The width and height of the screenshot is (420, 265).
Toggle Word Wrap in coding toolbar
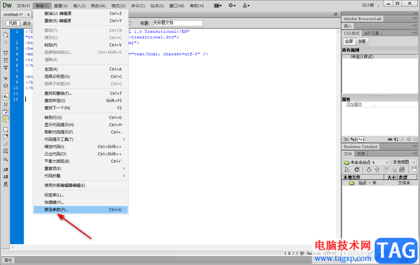pos(6,111)
